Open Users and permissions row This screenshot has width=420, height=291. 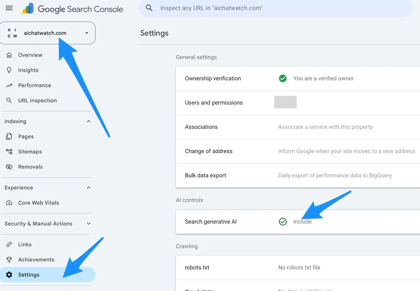298,103
